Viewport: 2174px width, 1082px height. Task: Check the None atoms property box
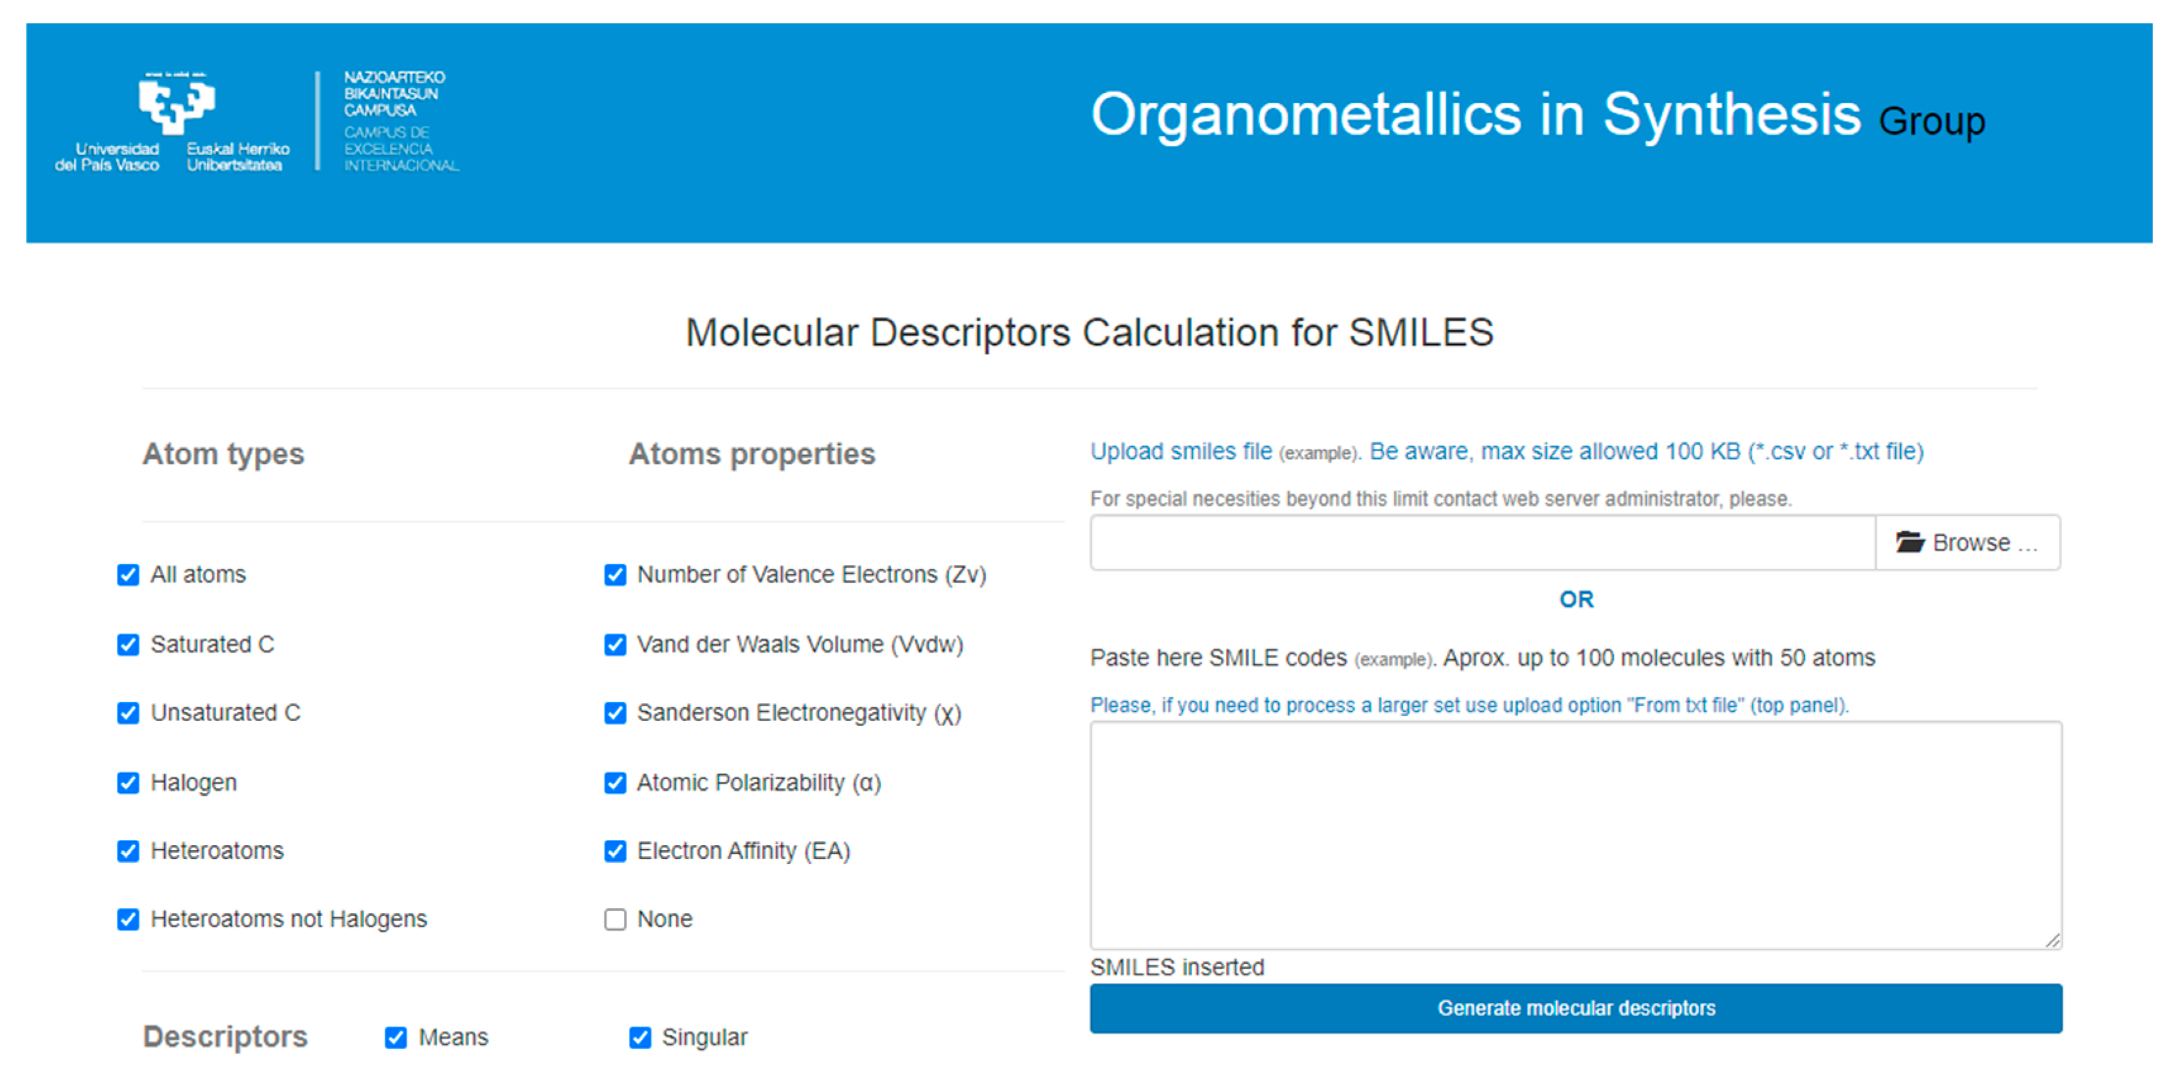(x=615, y=919)
